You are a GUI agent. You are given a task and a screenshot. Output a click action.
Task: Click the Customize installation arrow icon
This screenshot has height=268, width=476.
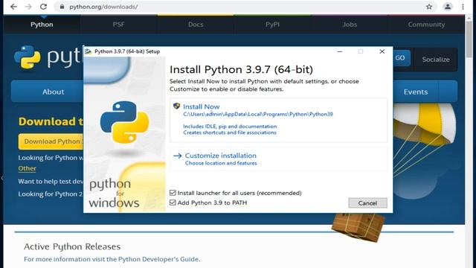point(177,156)
